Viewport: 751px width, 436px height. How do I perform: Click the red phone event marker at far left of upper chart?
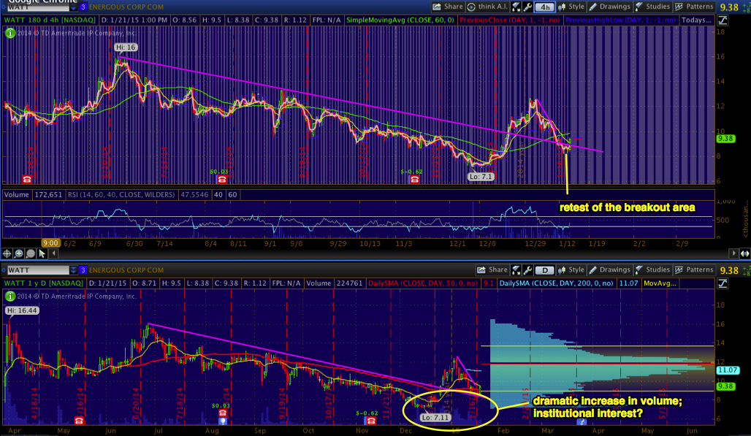click(27, 179)
